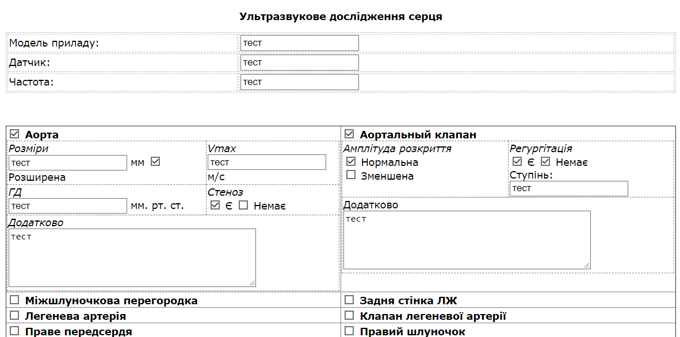Click the Датчик text field
Screen dimensions: 680x337
(299, 63)
